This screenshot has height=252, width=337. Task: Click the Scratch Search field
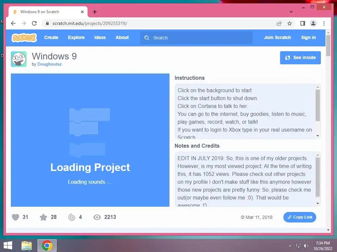[x=196, y=38]
